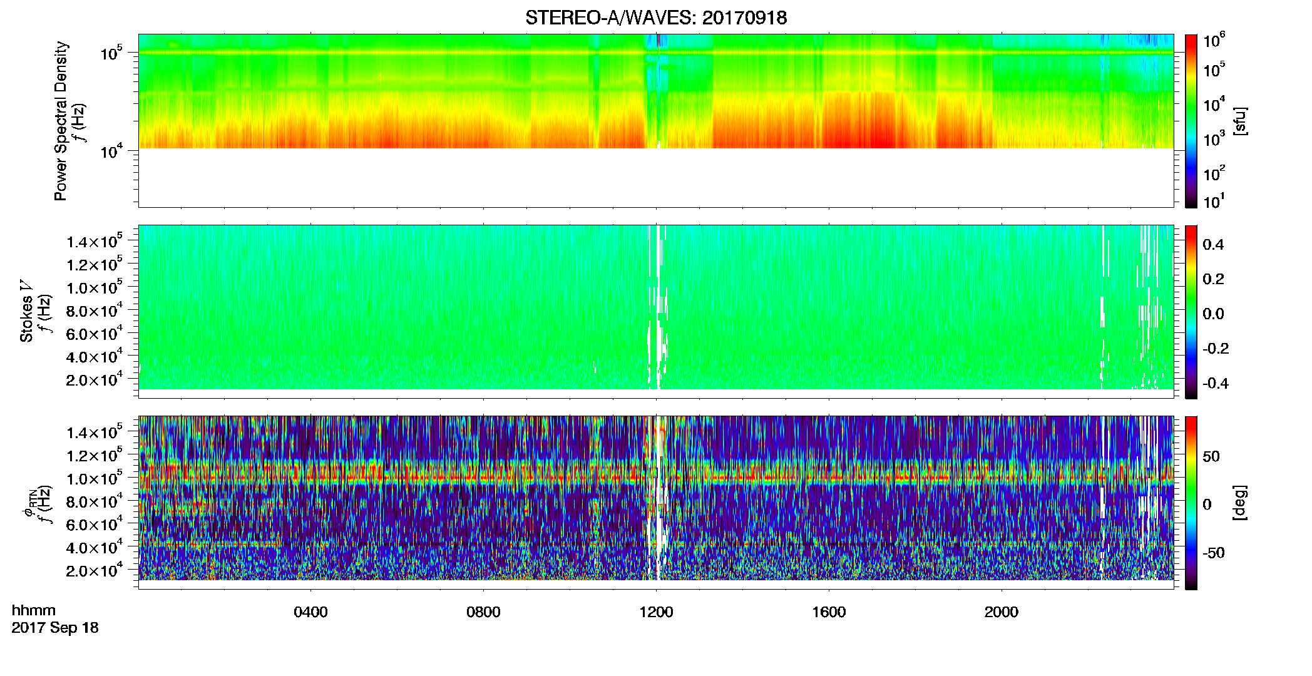Screen dimensions: 1312x676
Task: Click the 2.0×10^4 tick of the bottom panel
Action: [x=94, y=570]
